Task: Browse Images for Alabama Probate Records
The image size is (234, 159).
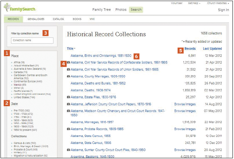Action: point(185,129)
